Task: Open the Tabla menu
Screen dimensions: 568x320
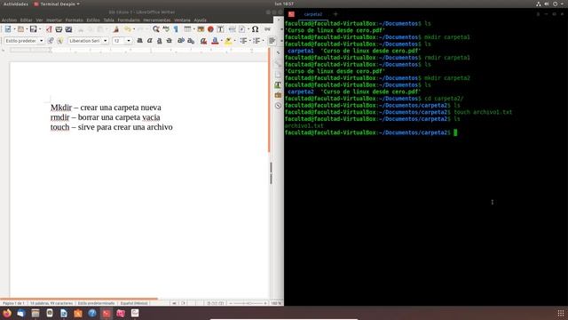Action: (108, 20)
